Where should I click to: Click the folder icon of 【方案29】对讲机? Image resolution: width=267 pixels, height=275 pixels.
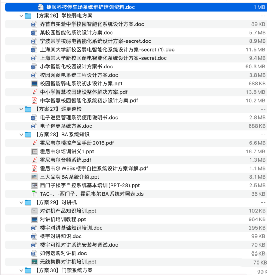pyautogui.click(x=28, y=202)
